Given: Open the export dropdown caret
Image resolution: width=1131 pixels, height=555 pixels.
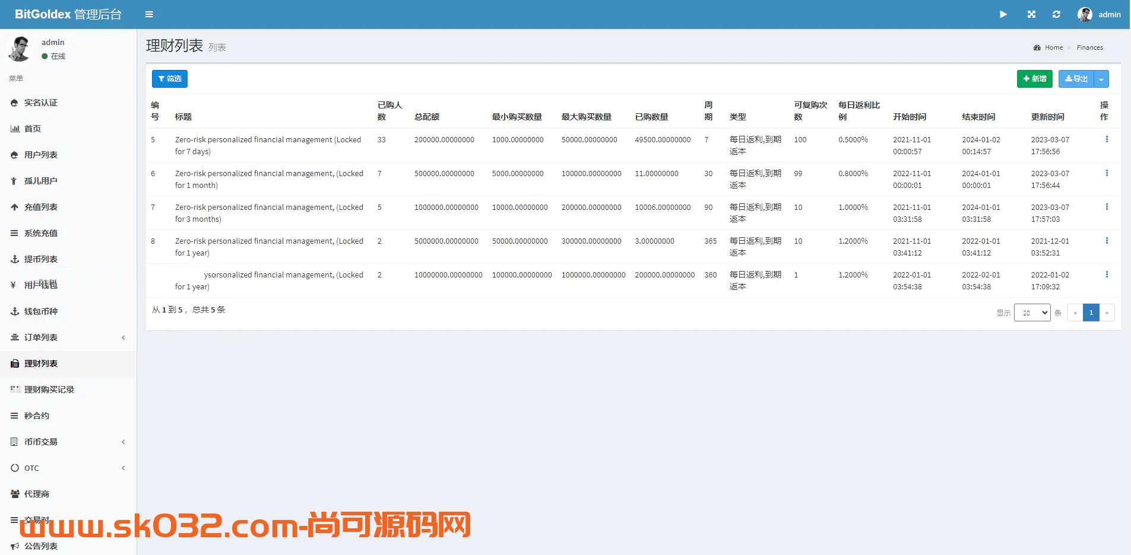Looking at the screenshot, I should pos(1101,79).
